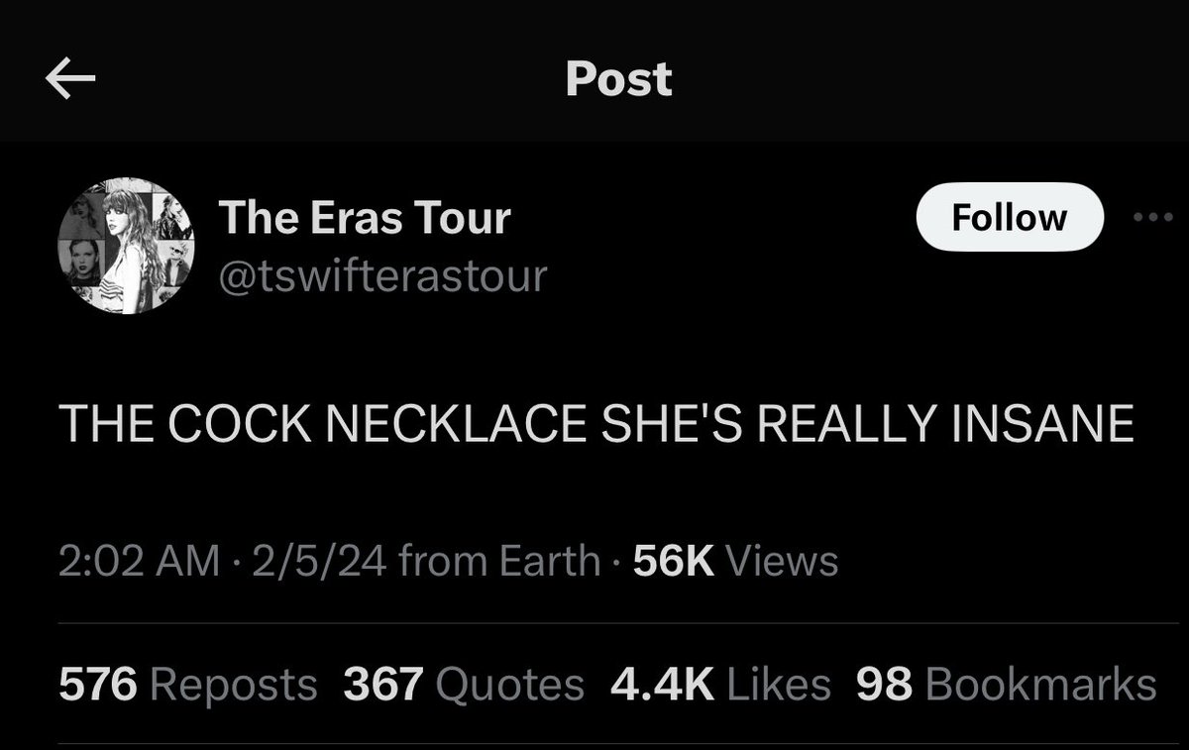The height and width of the screenshot is (750, 1189).
Task: Show the list of 576 Reposts
Action: tap(188, 684)
